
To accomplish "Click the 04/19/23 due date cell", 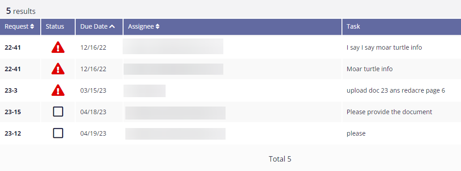I will (x=93, y=133).
